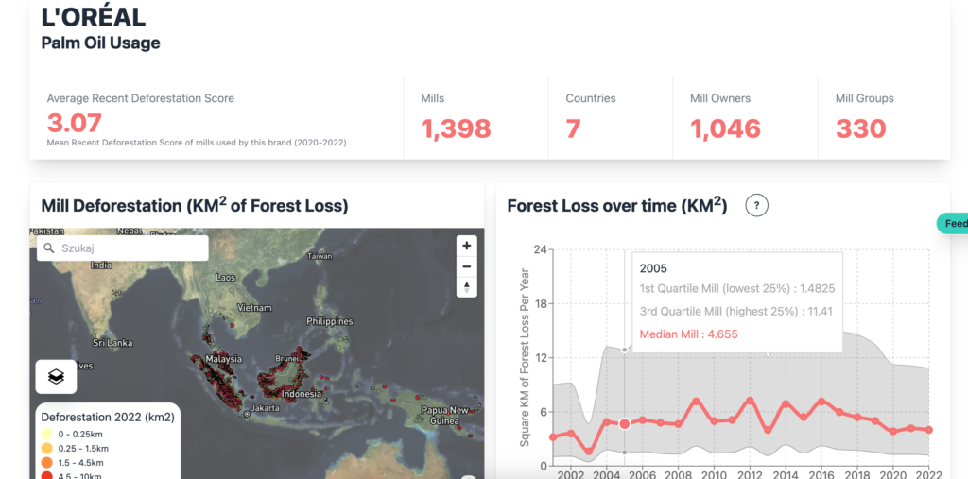Click the Mills count 1,398
This screenshot has height=479, width=968.
click(x=456, y=128)
